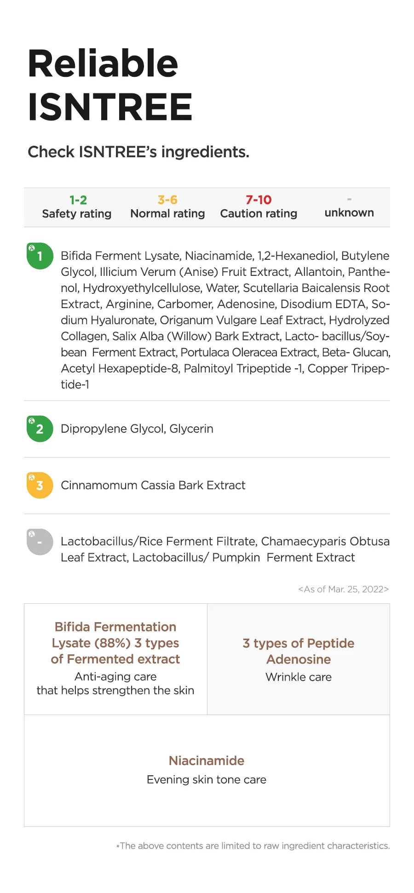This screenshot has width=414, height=893.
Task: Click the raw ingredient characteristics footnote
Action: coord(253,846)
